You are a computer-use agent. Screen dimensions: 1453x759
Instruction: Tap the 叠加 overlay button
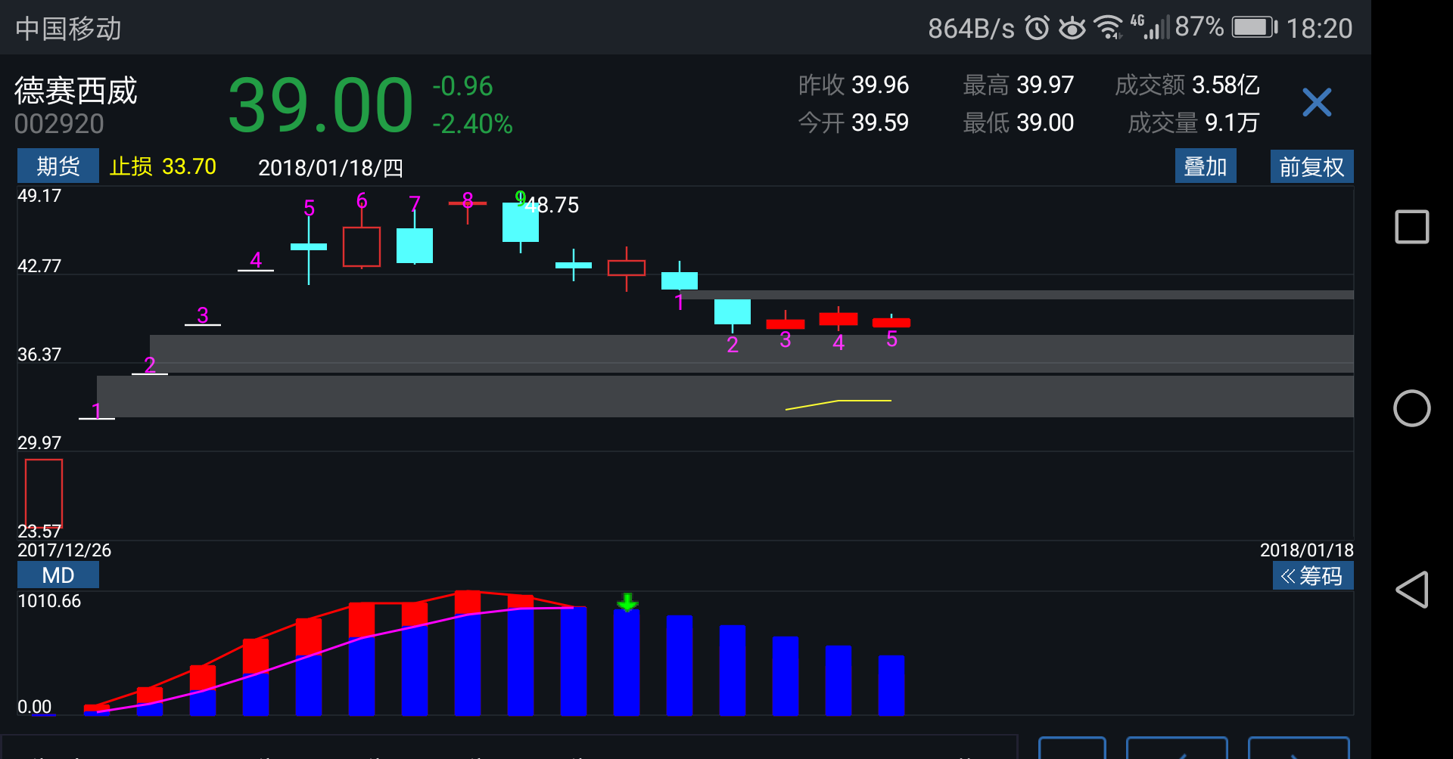pos(1206,166)
